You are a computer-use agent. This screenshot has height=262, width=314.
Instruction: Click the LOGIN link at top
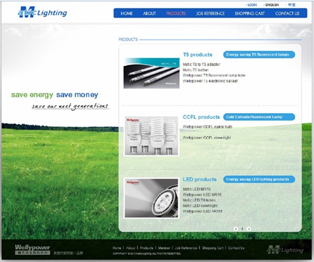pos(252,5)
